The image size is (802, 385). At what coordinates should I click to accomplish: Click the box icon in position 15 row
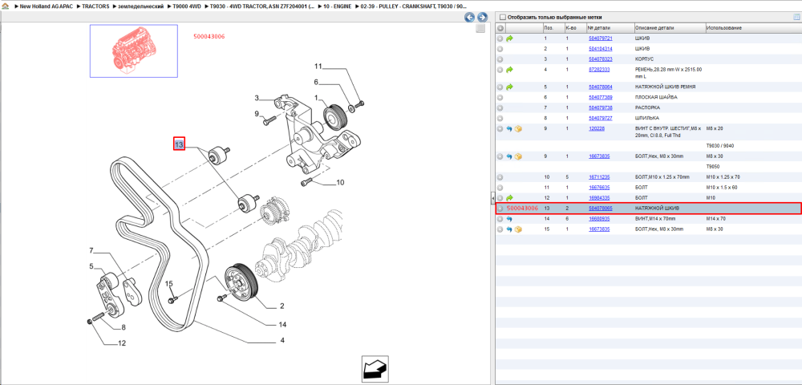[518, 229]
